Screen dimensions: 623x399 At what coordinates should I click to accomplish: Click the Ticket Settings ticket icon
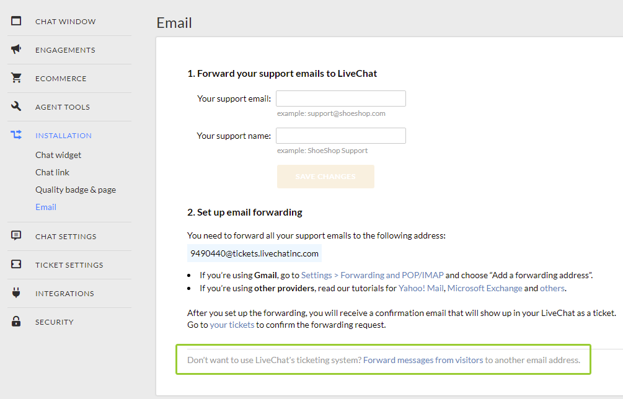16,265
